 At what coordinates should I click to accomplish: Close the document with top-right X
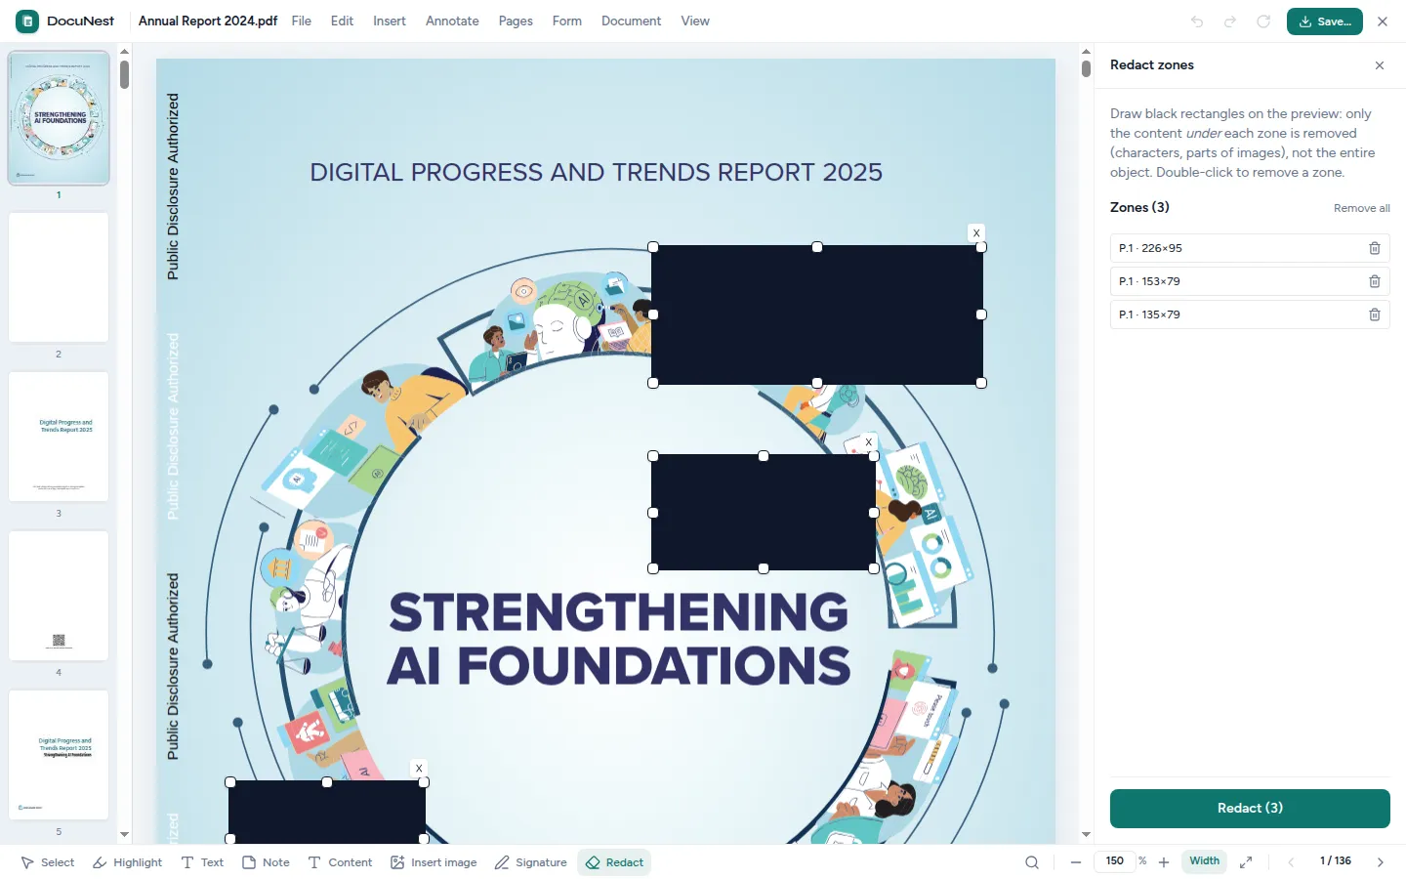pyautogui.click(x=1383, y=21)
